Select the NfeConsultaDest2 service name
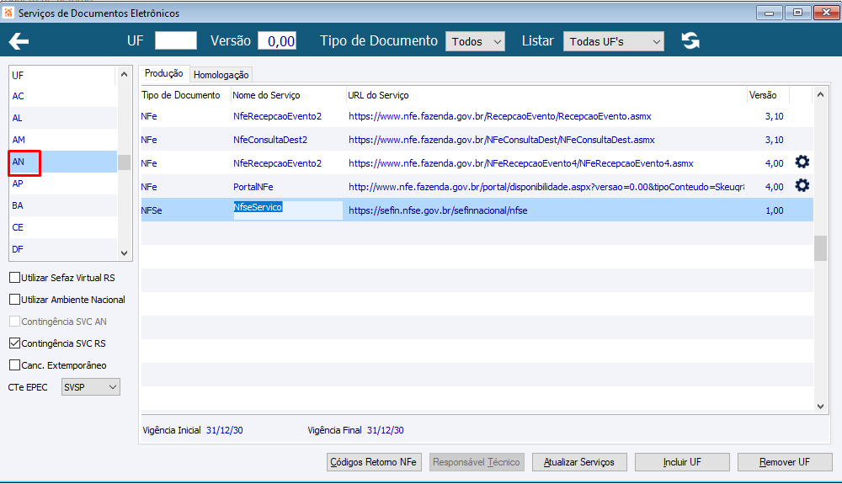Viewport: 842px width, 484px height. point(270,140)
